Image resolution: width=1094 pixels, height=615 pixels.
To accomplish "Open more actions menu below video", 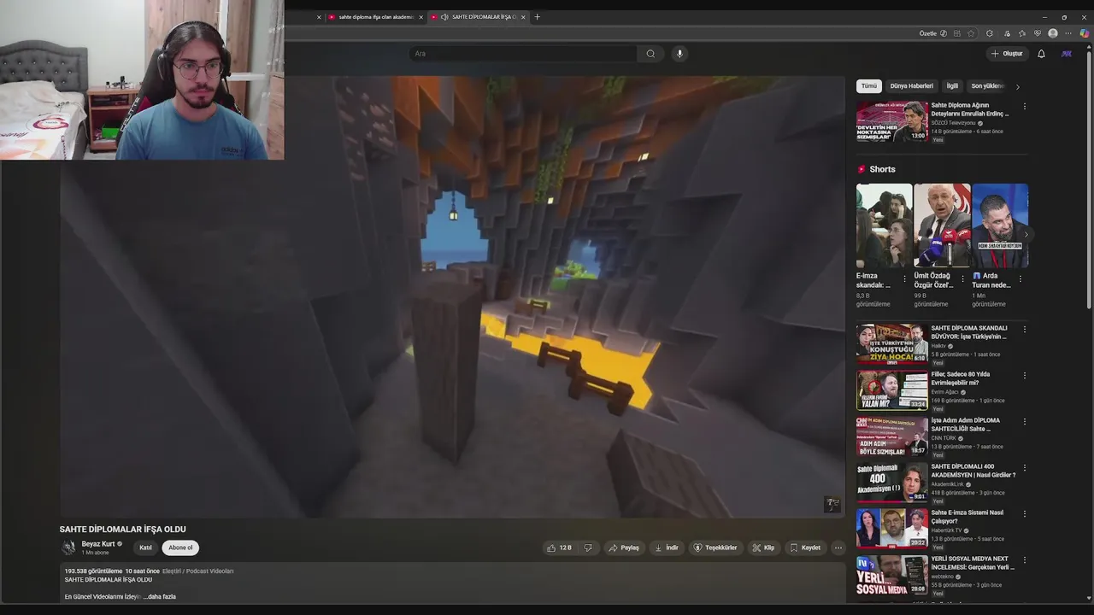I will pyautogui.click(x=838, y=548).
